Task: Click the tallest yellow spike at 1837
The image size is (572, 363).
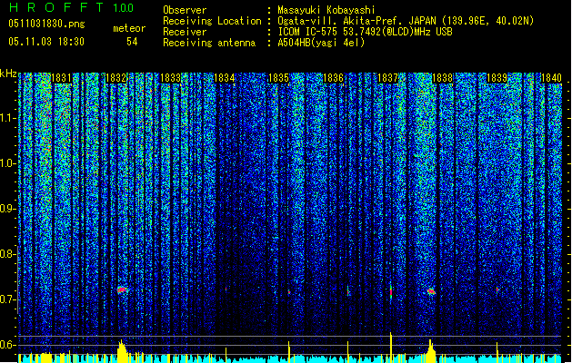Action: pos(391,348)
